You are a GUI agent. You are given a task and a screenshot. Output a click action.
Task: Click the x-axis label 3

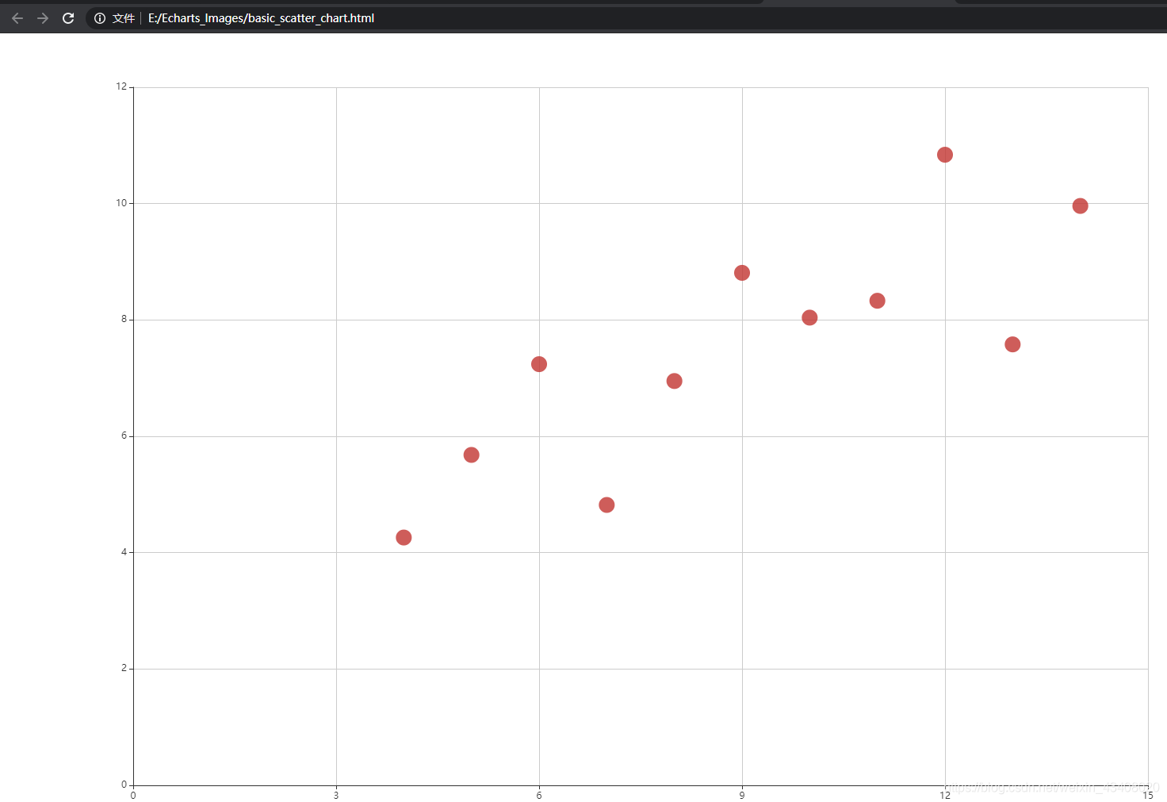click(336, 796)
